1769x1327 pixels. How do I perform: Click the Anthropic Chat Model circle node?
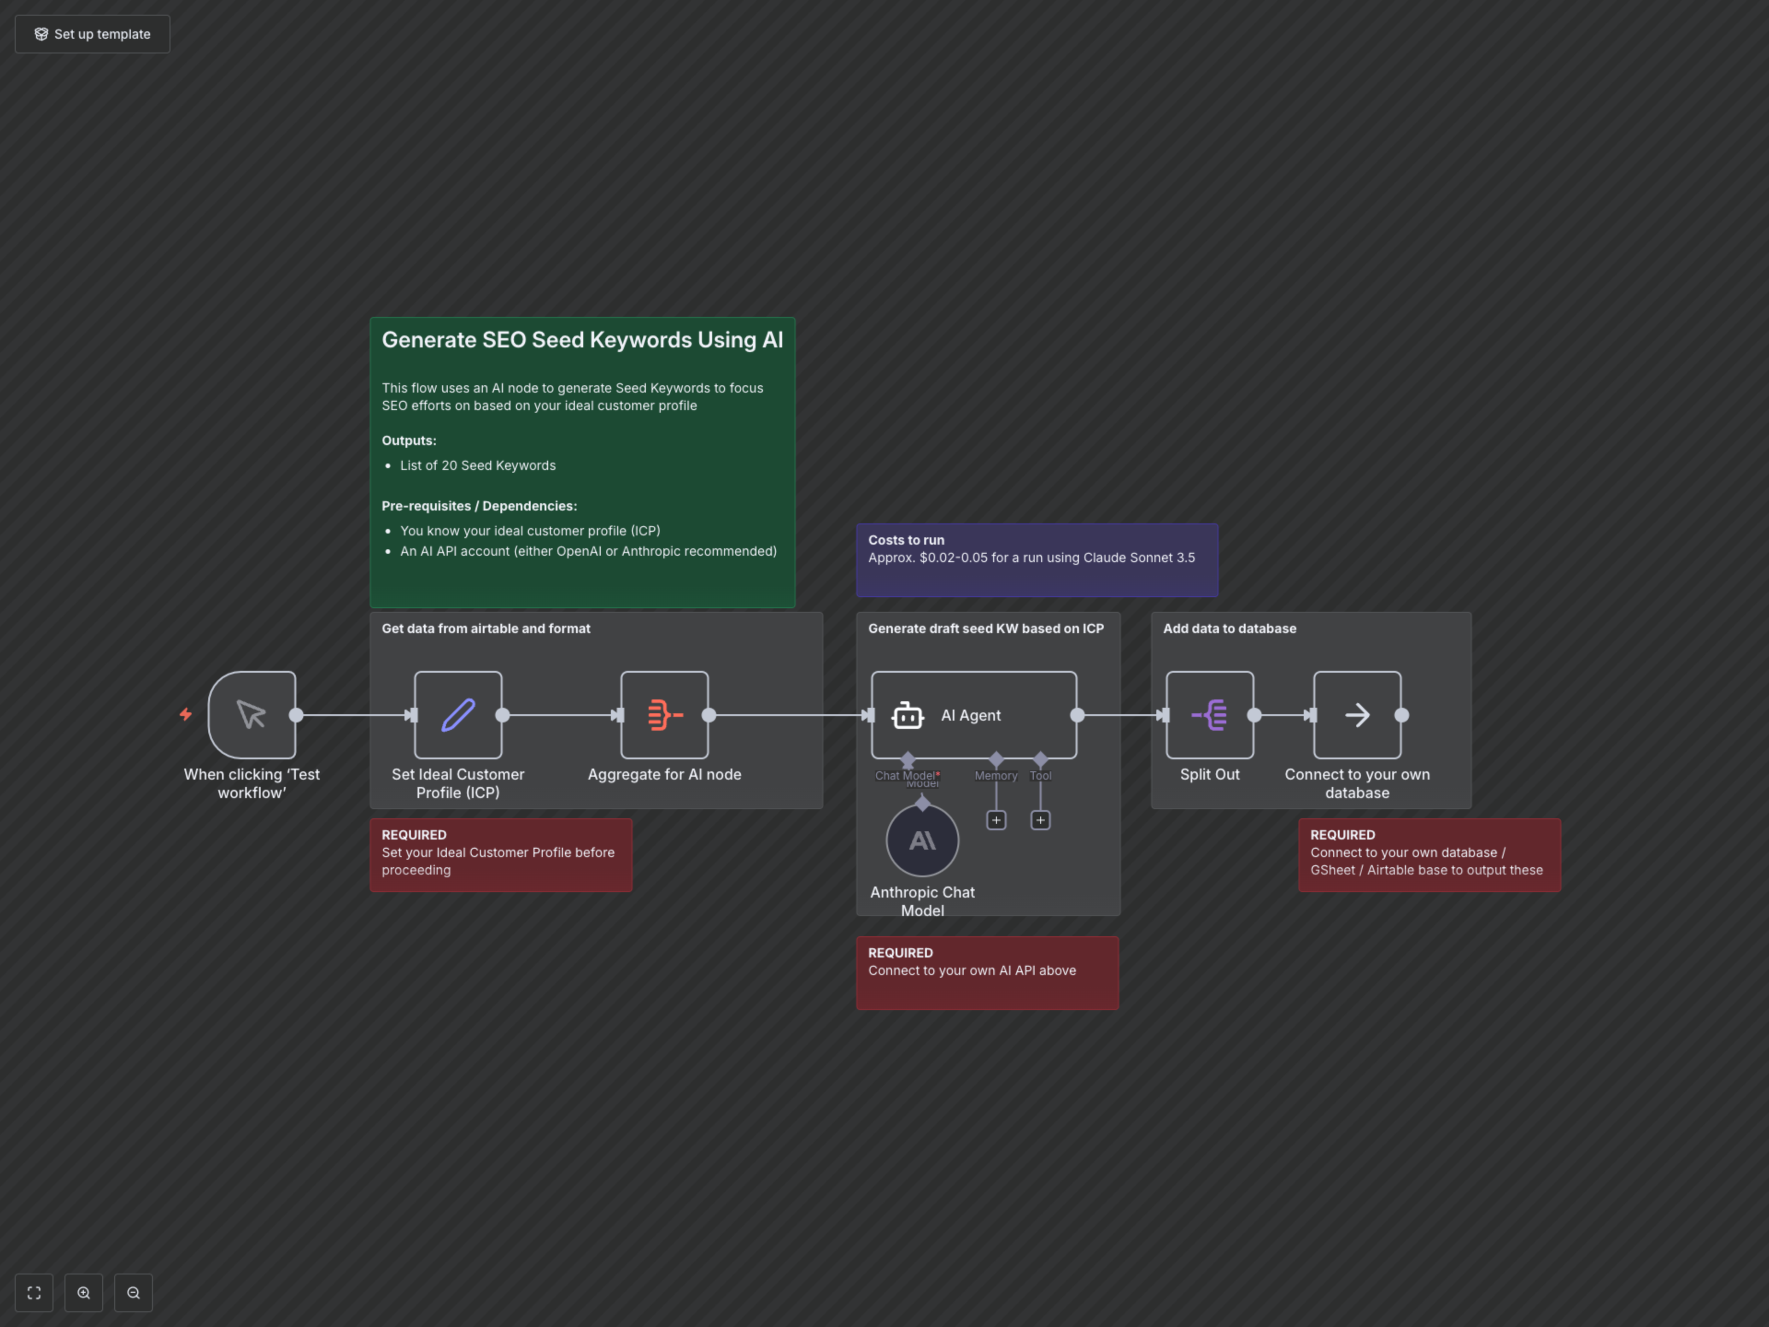coord(922,841)
